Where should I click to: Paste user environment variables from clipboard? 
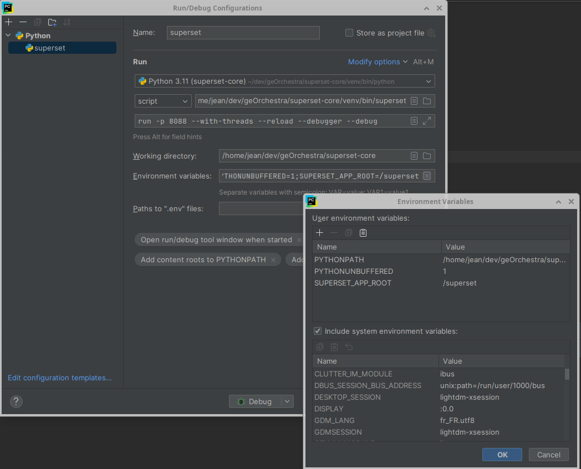pos(363,233)
